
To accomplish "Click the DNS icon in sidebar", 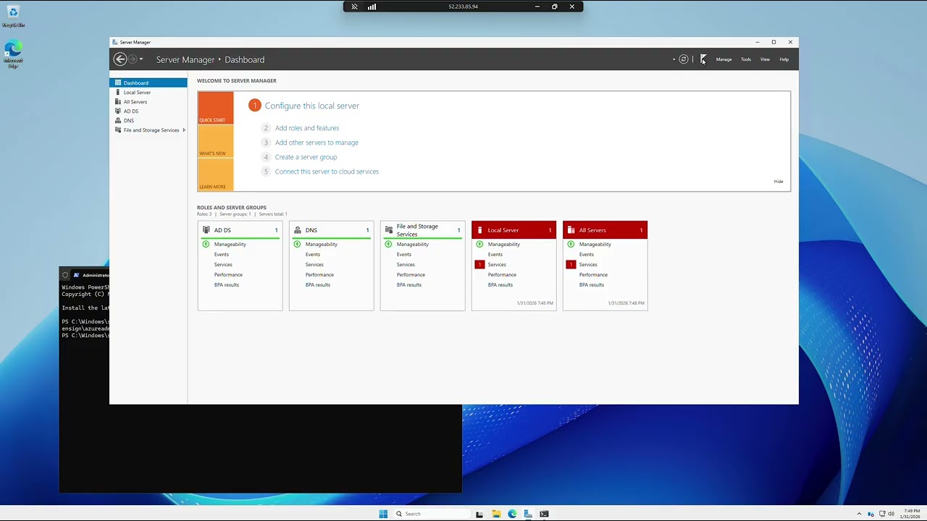I will point(118,120).
